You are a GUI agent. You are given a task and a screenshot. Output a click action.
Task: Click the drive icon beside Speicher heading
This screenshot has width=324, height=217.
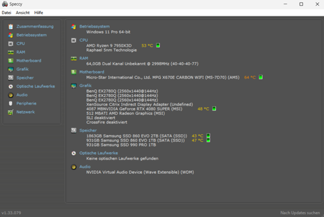pos(74,130)
